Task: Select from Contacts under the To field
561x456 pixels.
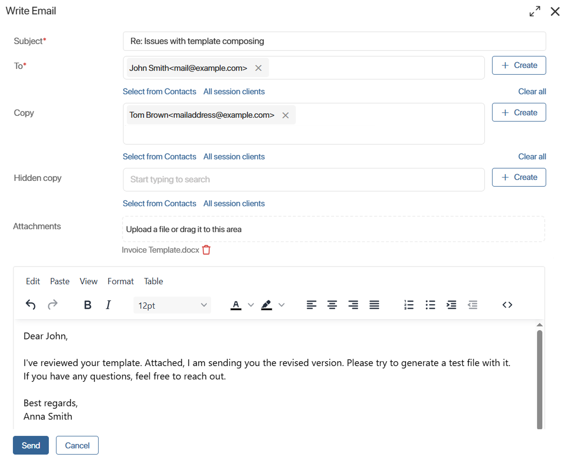Action: click(159, 91)
